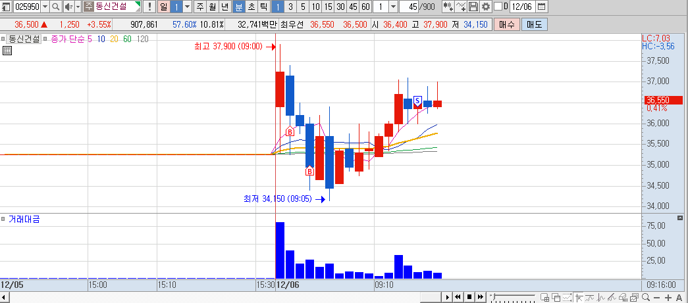
Task: Select 틱 tick chart period
Action: [263, 6]
